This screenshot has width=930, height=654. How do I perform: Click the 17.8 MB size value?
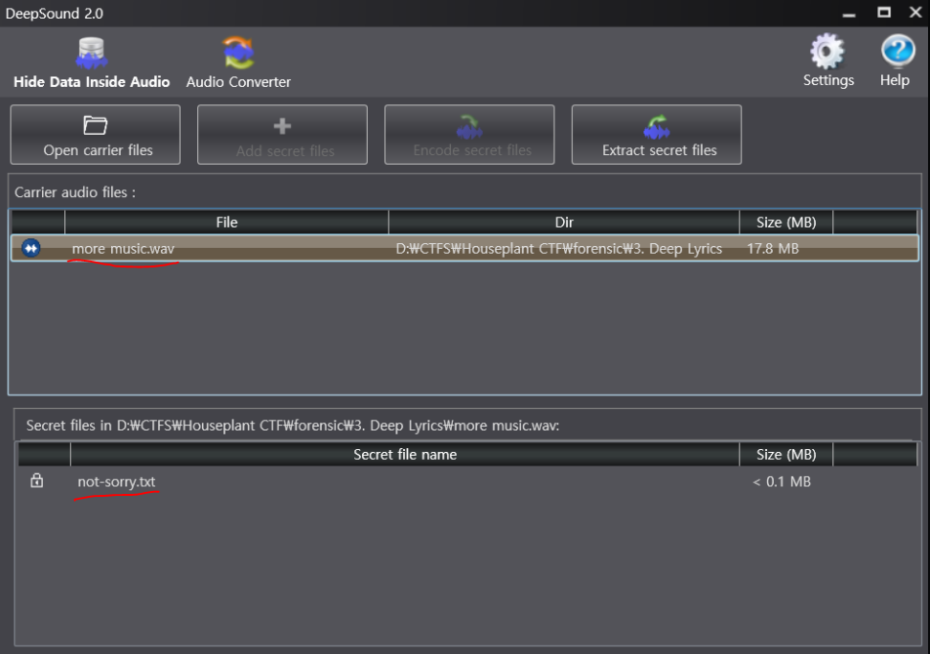tap(773, 249)
